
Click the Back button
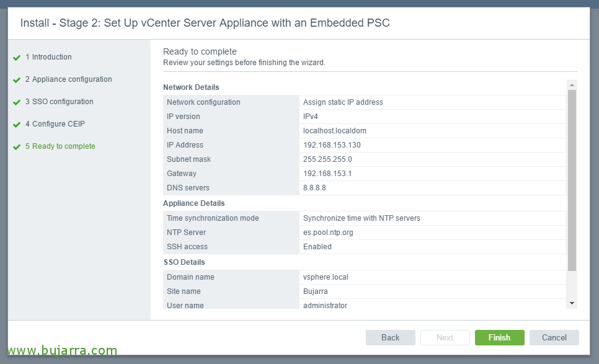pyautogui.click(x=391, y=337)
